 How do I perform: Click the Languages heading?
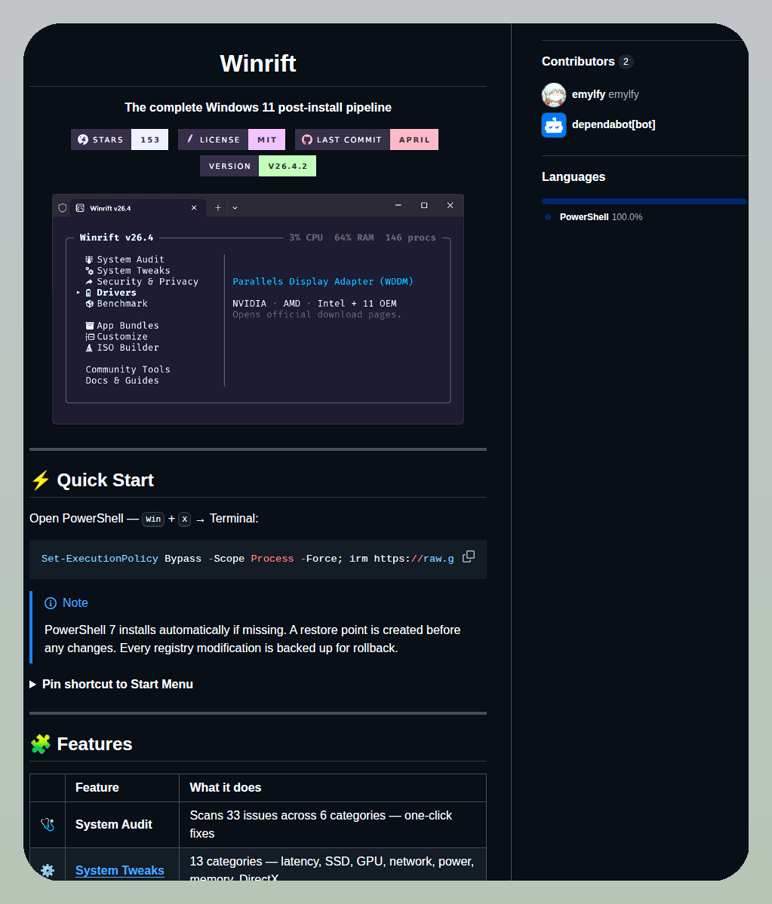[574, 177]
